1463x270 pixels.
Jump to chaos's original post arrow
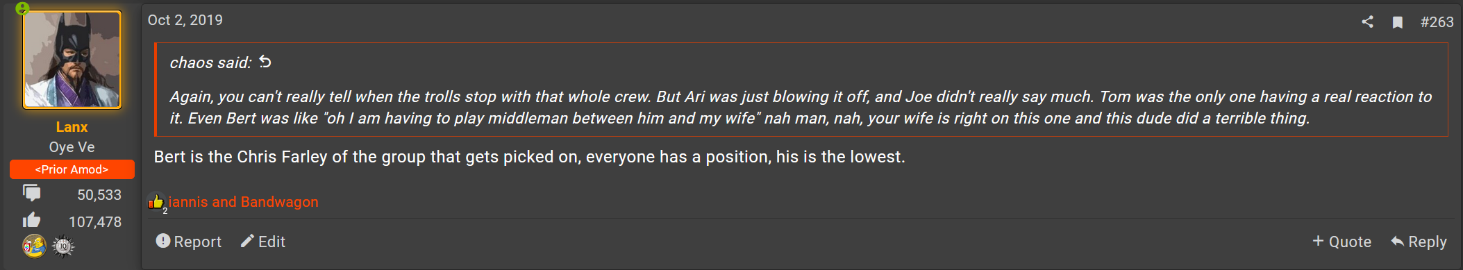[x=265, y=62]
